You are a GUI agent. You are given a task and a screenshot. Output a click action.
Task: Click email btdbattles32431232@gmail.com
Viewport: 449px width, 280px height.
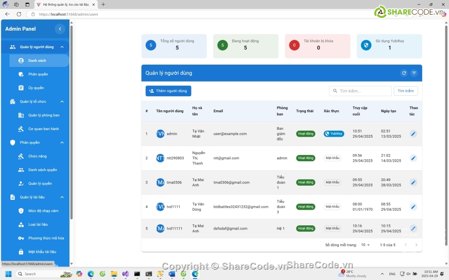[241, 206]
